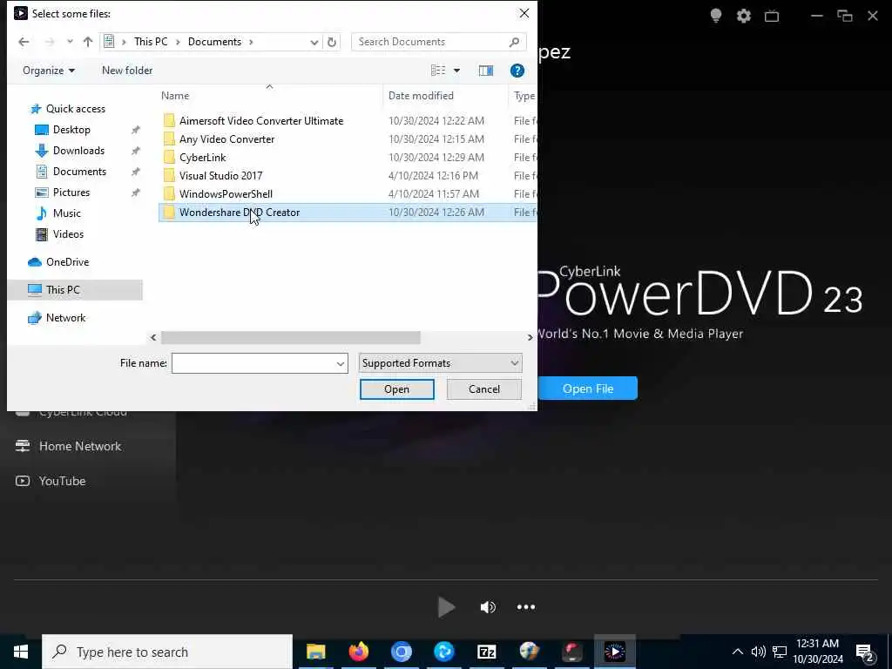
Task: Open Music in navigation pane
Action: [x=66, y=213]
